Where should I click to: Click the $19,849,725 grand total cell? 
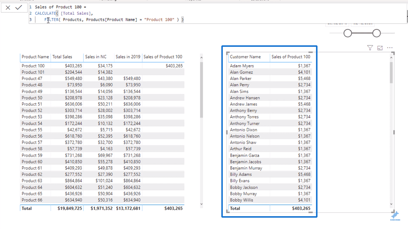(70, 208)
